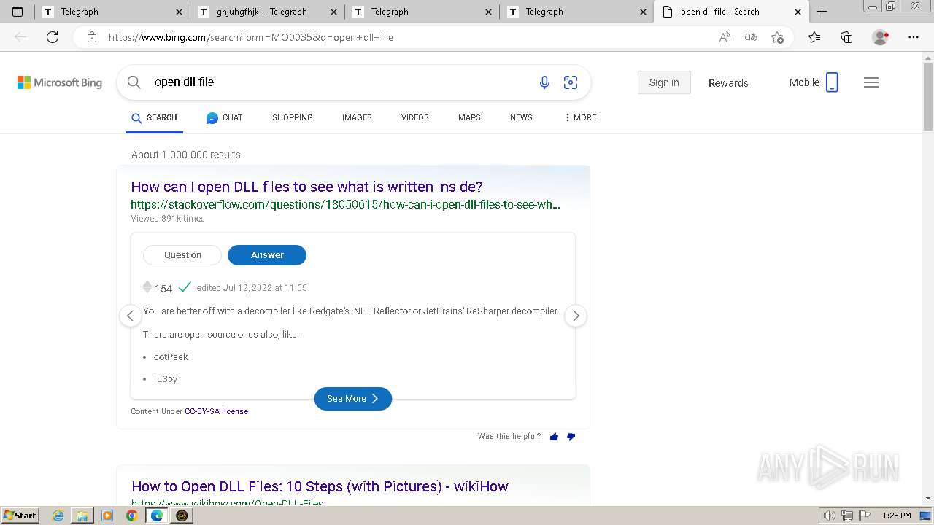Switch to the MAPS tab
This screenshot has width=934, height=525.
pos(469,117)
